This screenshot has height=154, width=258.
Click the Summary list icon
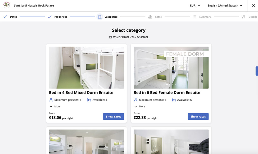(x=194, y=17)
